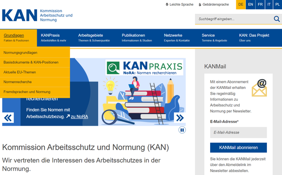
Task: Open the KANPraxis menu
Action: (54, 38)
